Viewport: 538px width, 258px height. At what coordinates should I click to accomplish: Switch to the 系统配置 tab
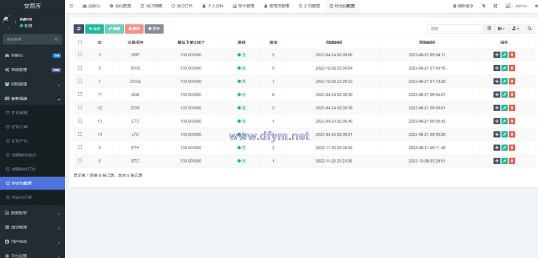pyautogui.click(x=120, y=6)
